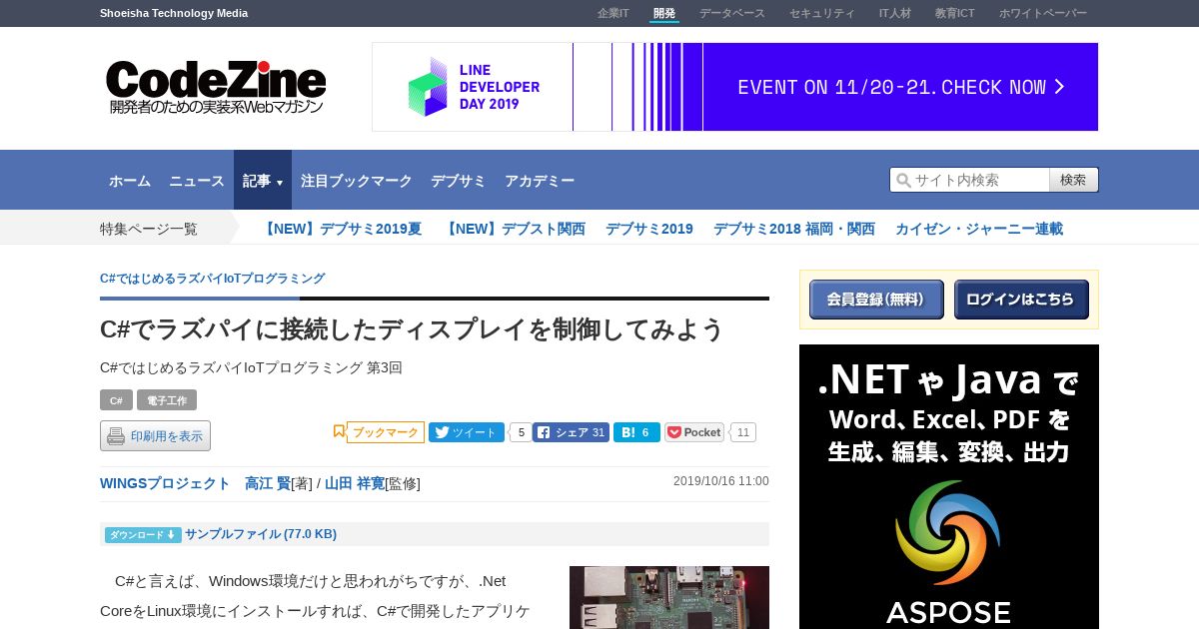Expand the 記事 menu dropdown arrow
The image size is (1199, 629).
pos(280,183)
